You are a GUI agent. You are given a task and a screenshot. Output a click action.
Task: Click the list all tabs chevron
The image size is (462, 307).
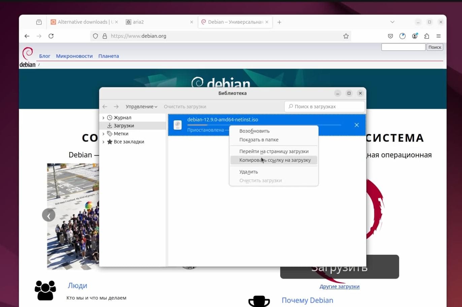pyautogui.click(x=392, y=22)
